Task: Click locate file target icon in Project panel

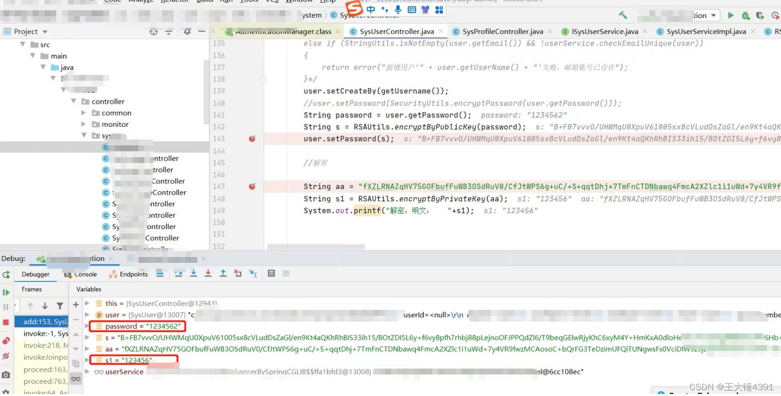Action: (154, 32)
